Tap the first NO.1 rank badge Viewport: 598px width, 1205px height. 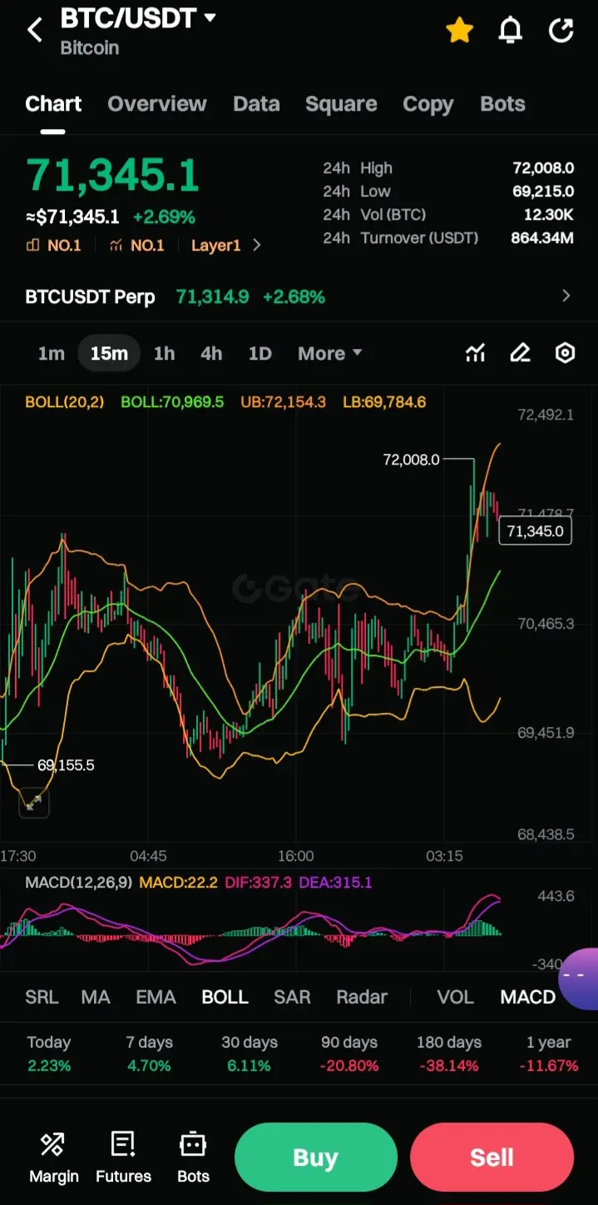pyautogui.click(x=54, y=245)
